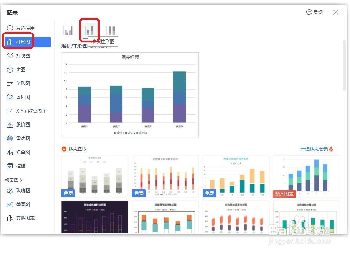The height and width of the screenshot is (253, 350).
Task: Insert the default 堆积柱形图 preview chart
Action: click(x=130, y=95)
